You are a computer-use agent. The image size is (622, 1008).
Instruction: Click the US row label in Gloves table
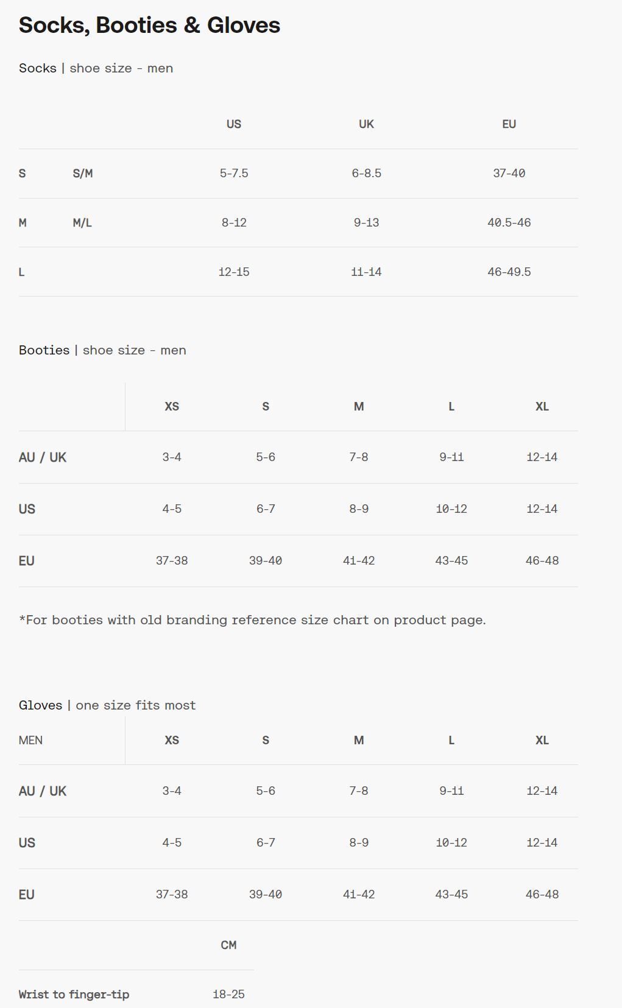(27, 843)
